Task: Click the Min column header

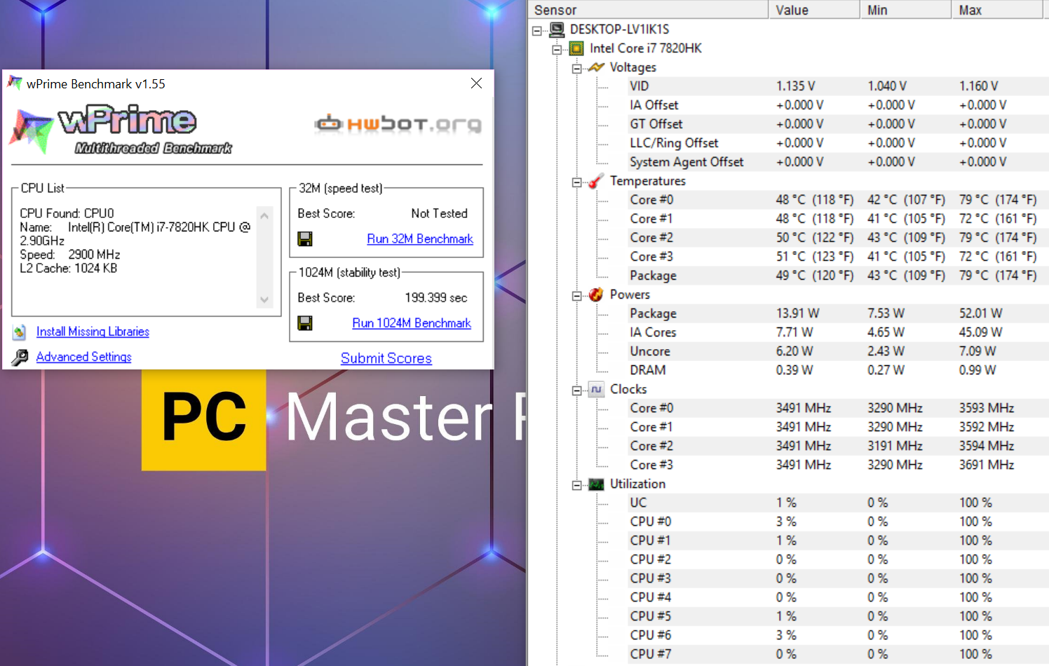Action: 906,10
